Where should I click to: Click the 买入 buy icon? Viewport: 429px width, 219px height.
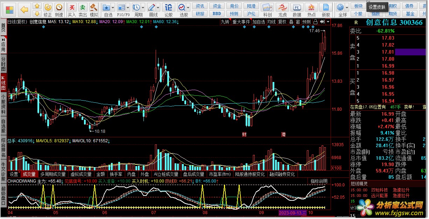point(72,10)
